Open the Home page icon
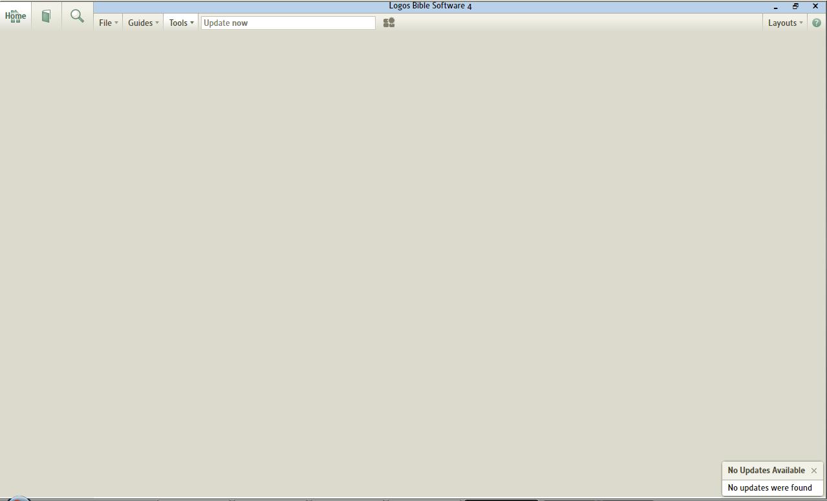Image resolution: width=827 pixels, height=501 pixels. point(16,16)
